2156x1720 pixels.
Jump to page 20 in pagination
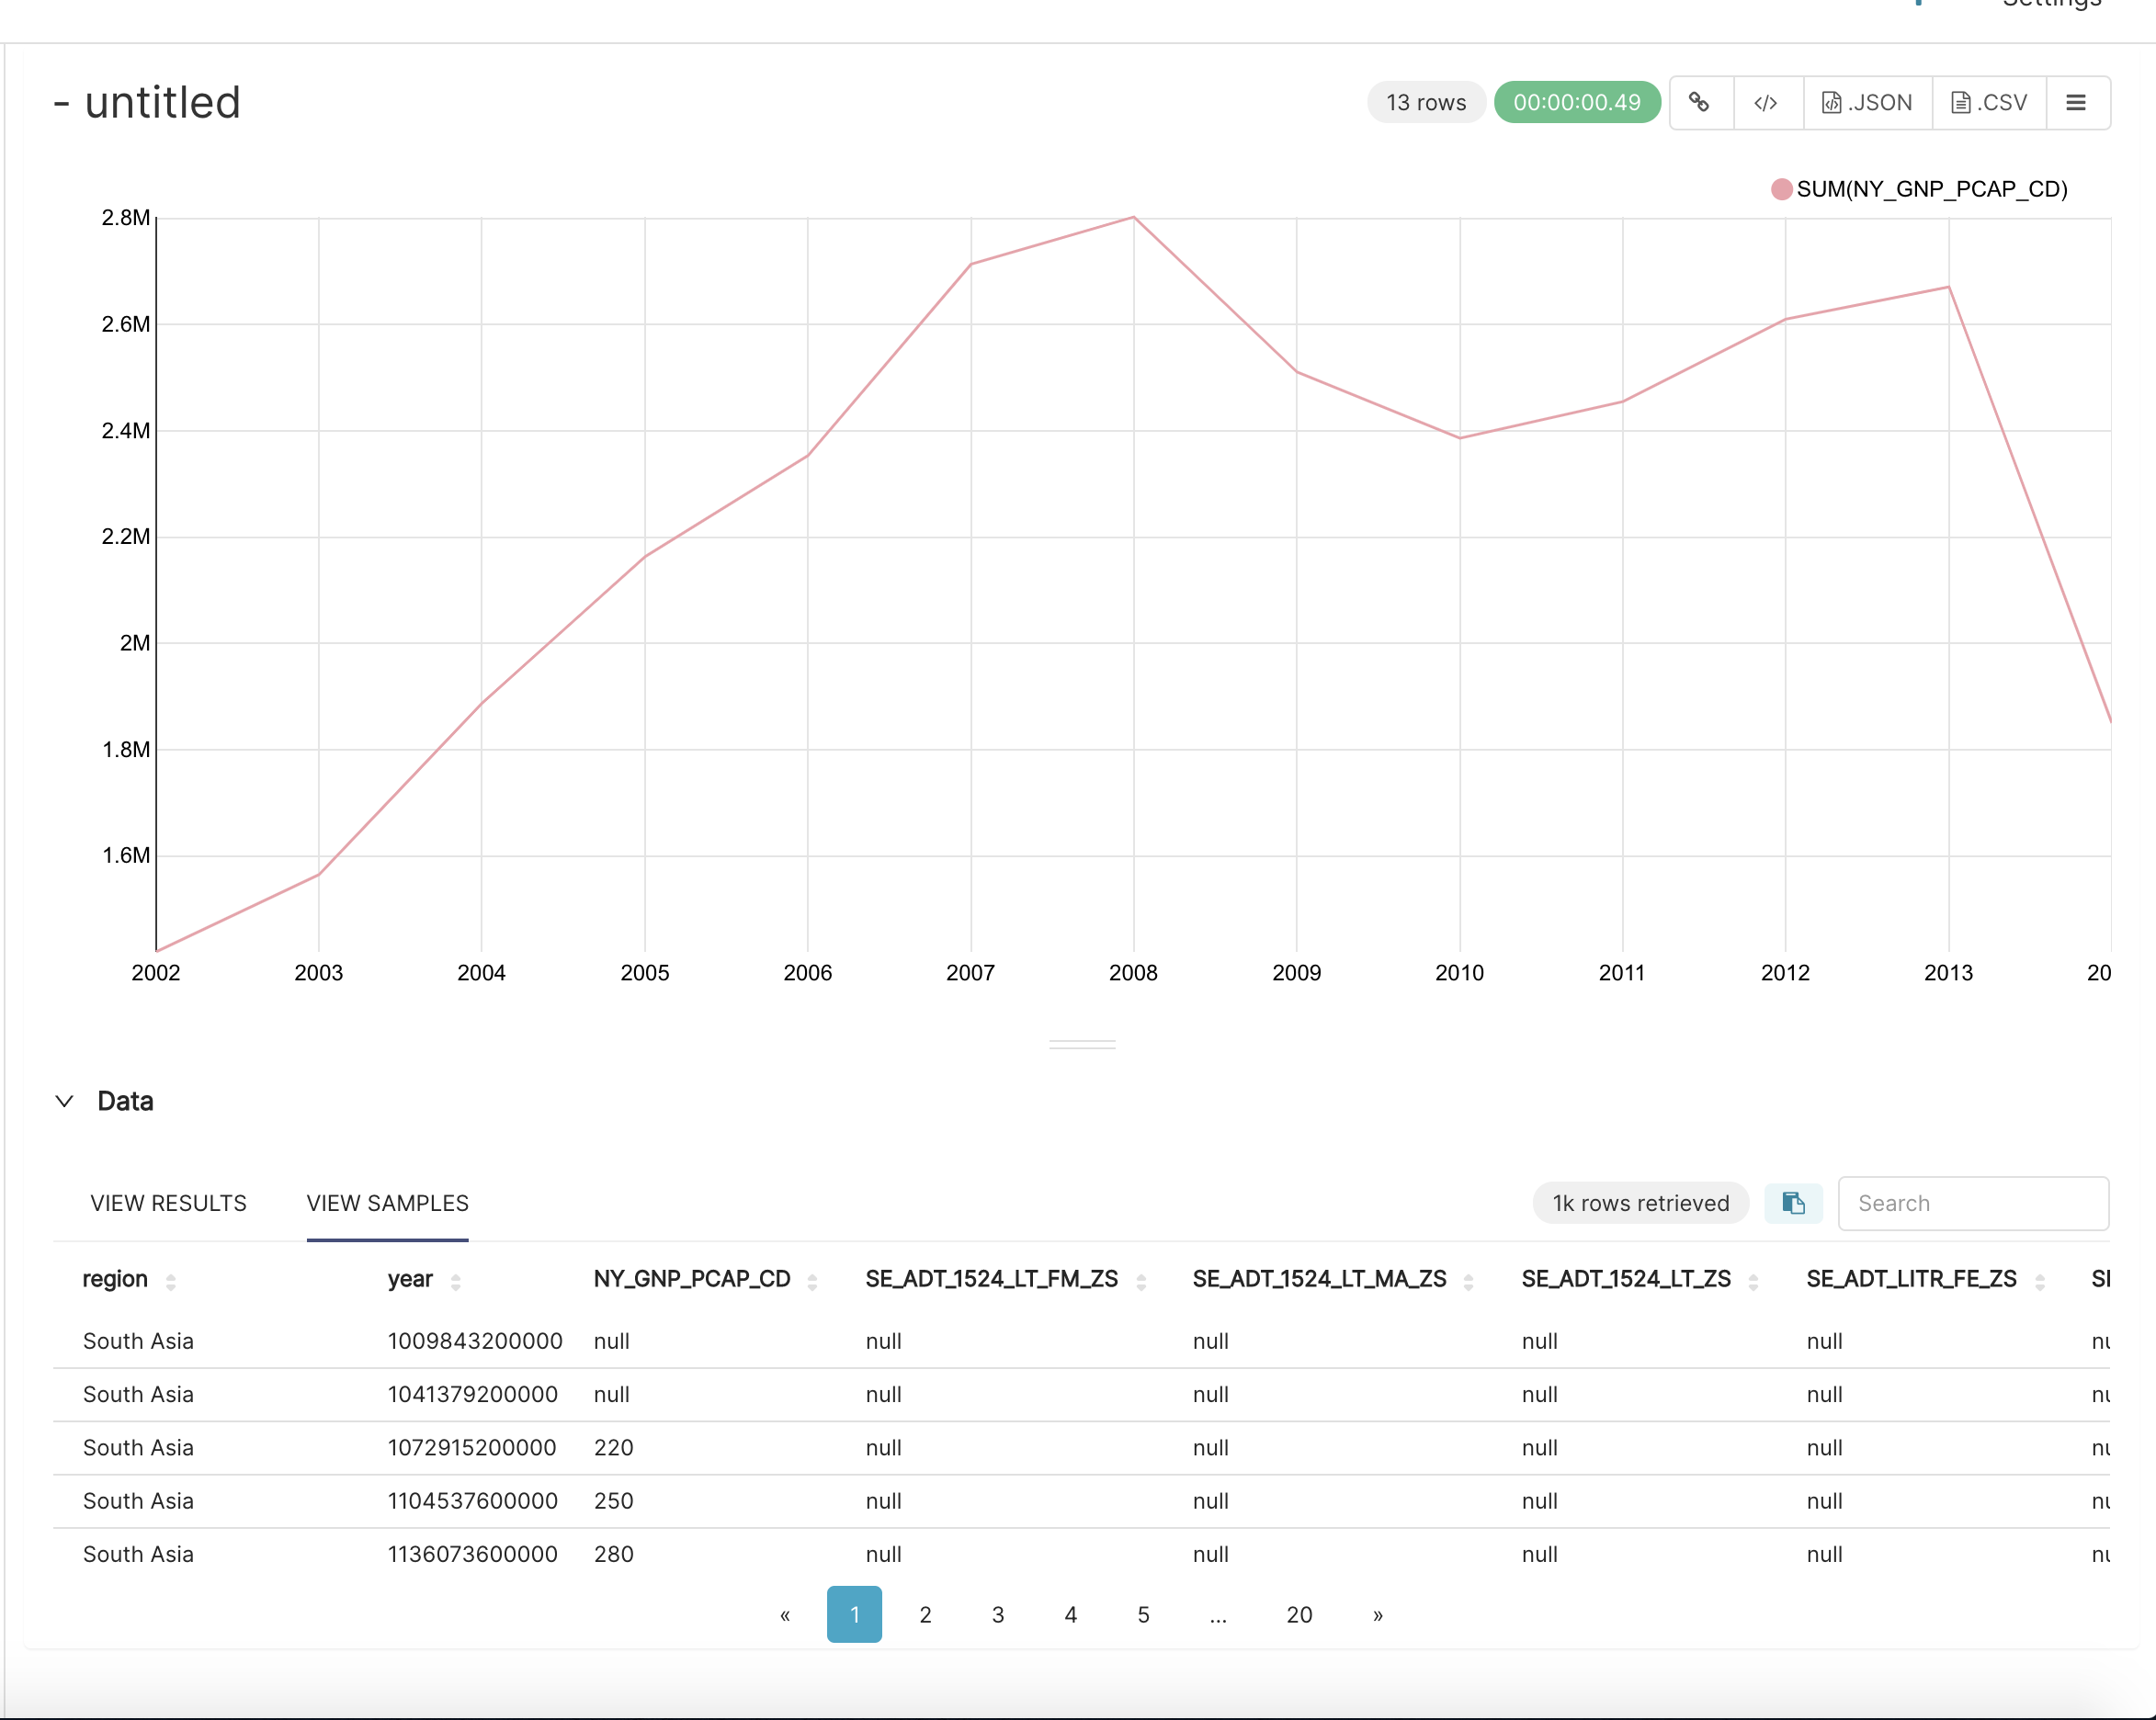pos(1298,1614)
